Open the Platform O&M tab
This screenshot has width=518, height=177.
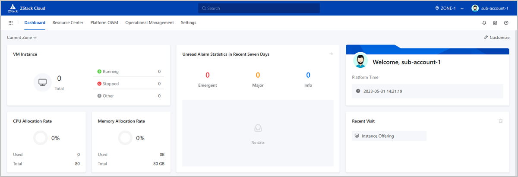point(104,23)
